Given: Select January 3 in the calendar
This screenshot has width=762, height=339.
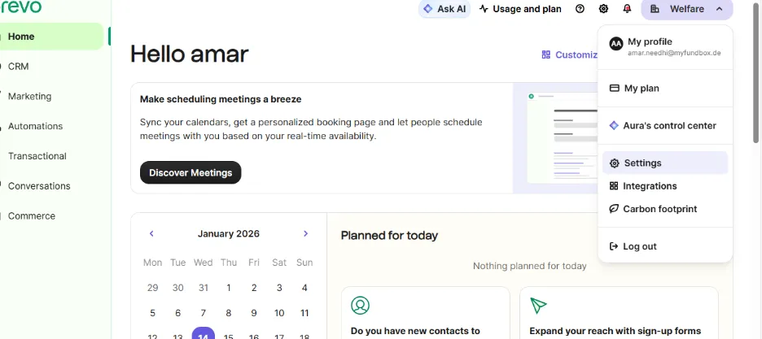Looking at the screenshot, I should tap(279, 288).
